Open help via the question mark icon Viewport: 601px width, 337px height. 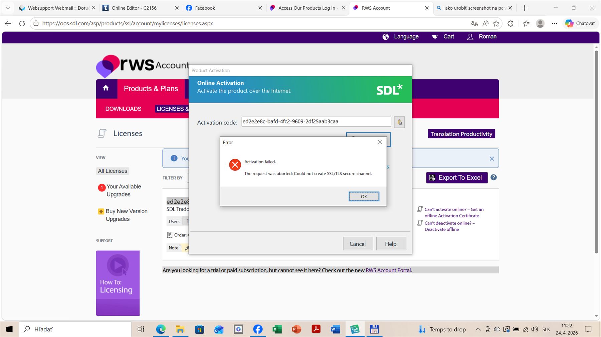(493, 177)
